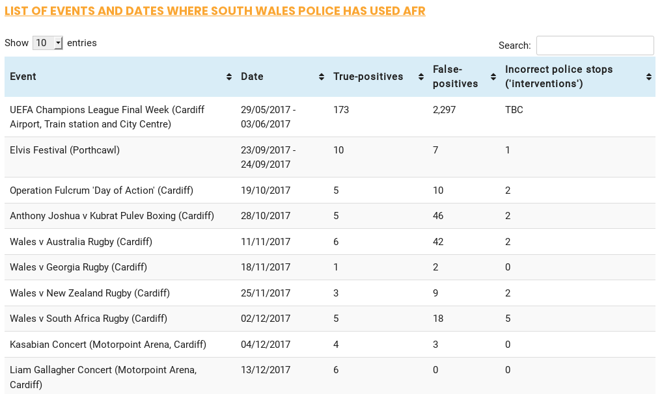The image size is (662, 394).
Task: Click the date 25/11/2017
Action: [x=266, y=293]
